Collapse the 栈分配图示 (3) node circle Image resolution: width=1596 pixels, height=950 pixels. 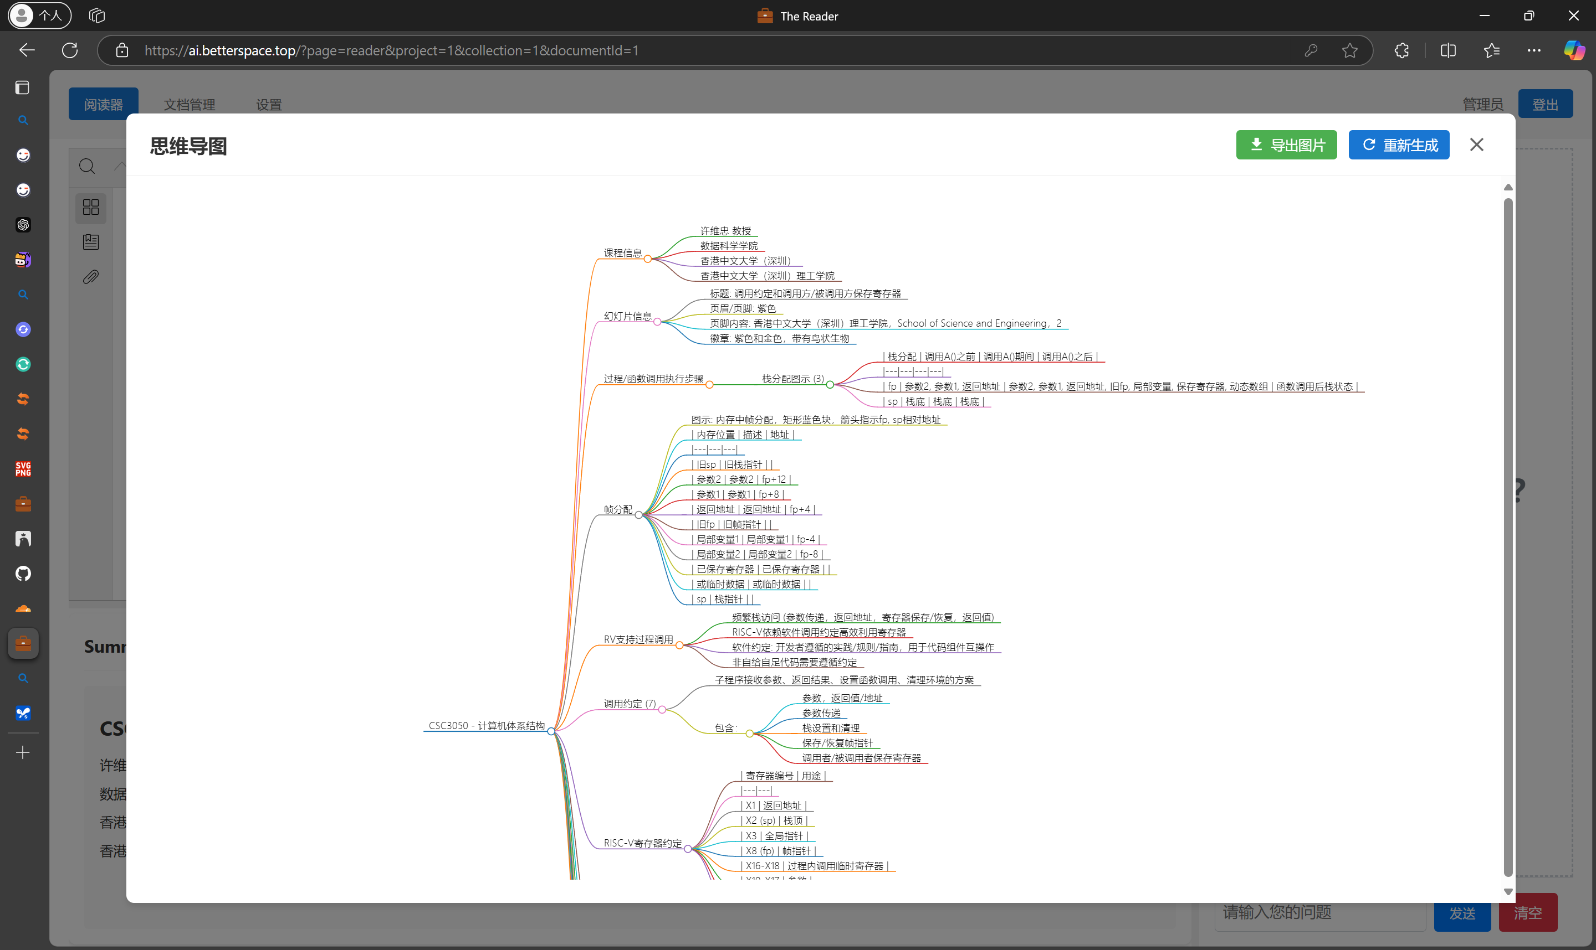[830, 385]
